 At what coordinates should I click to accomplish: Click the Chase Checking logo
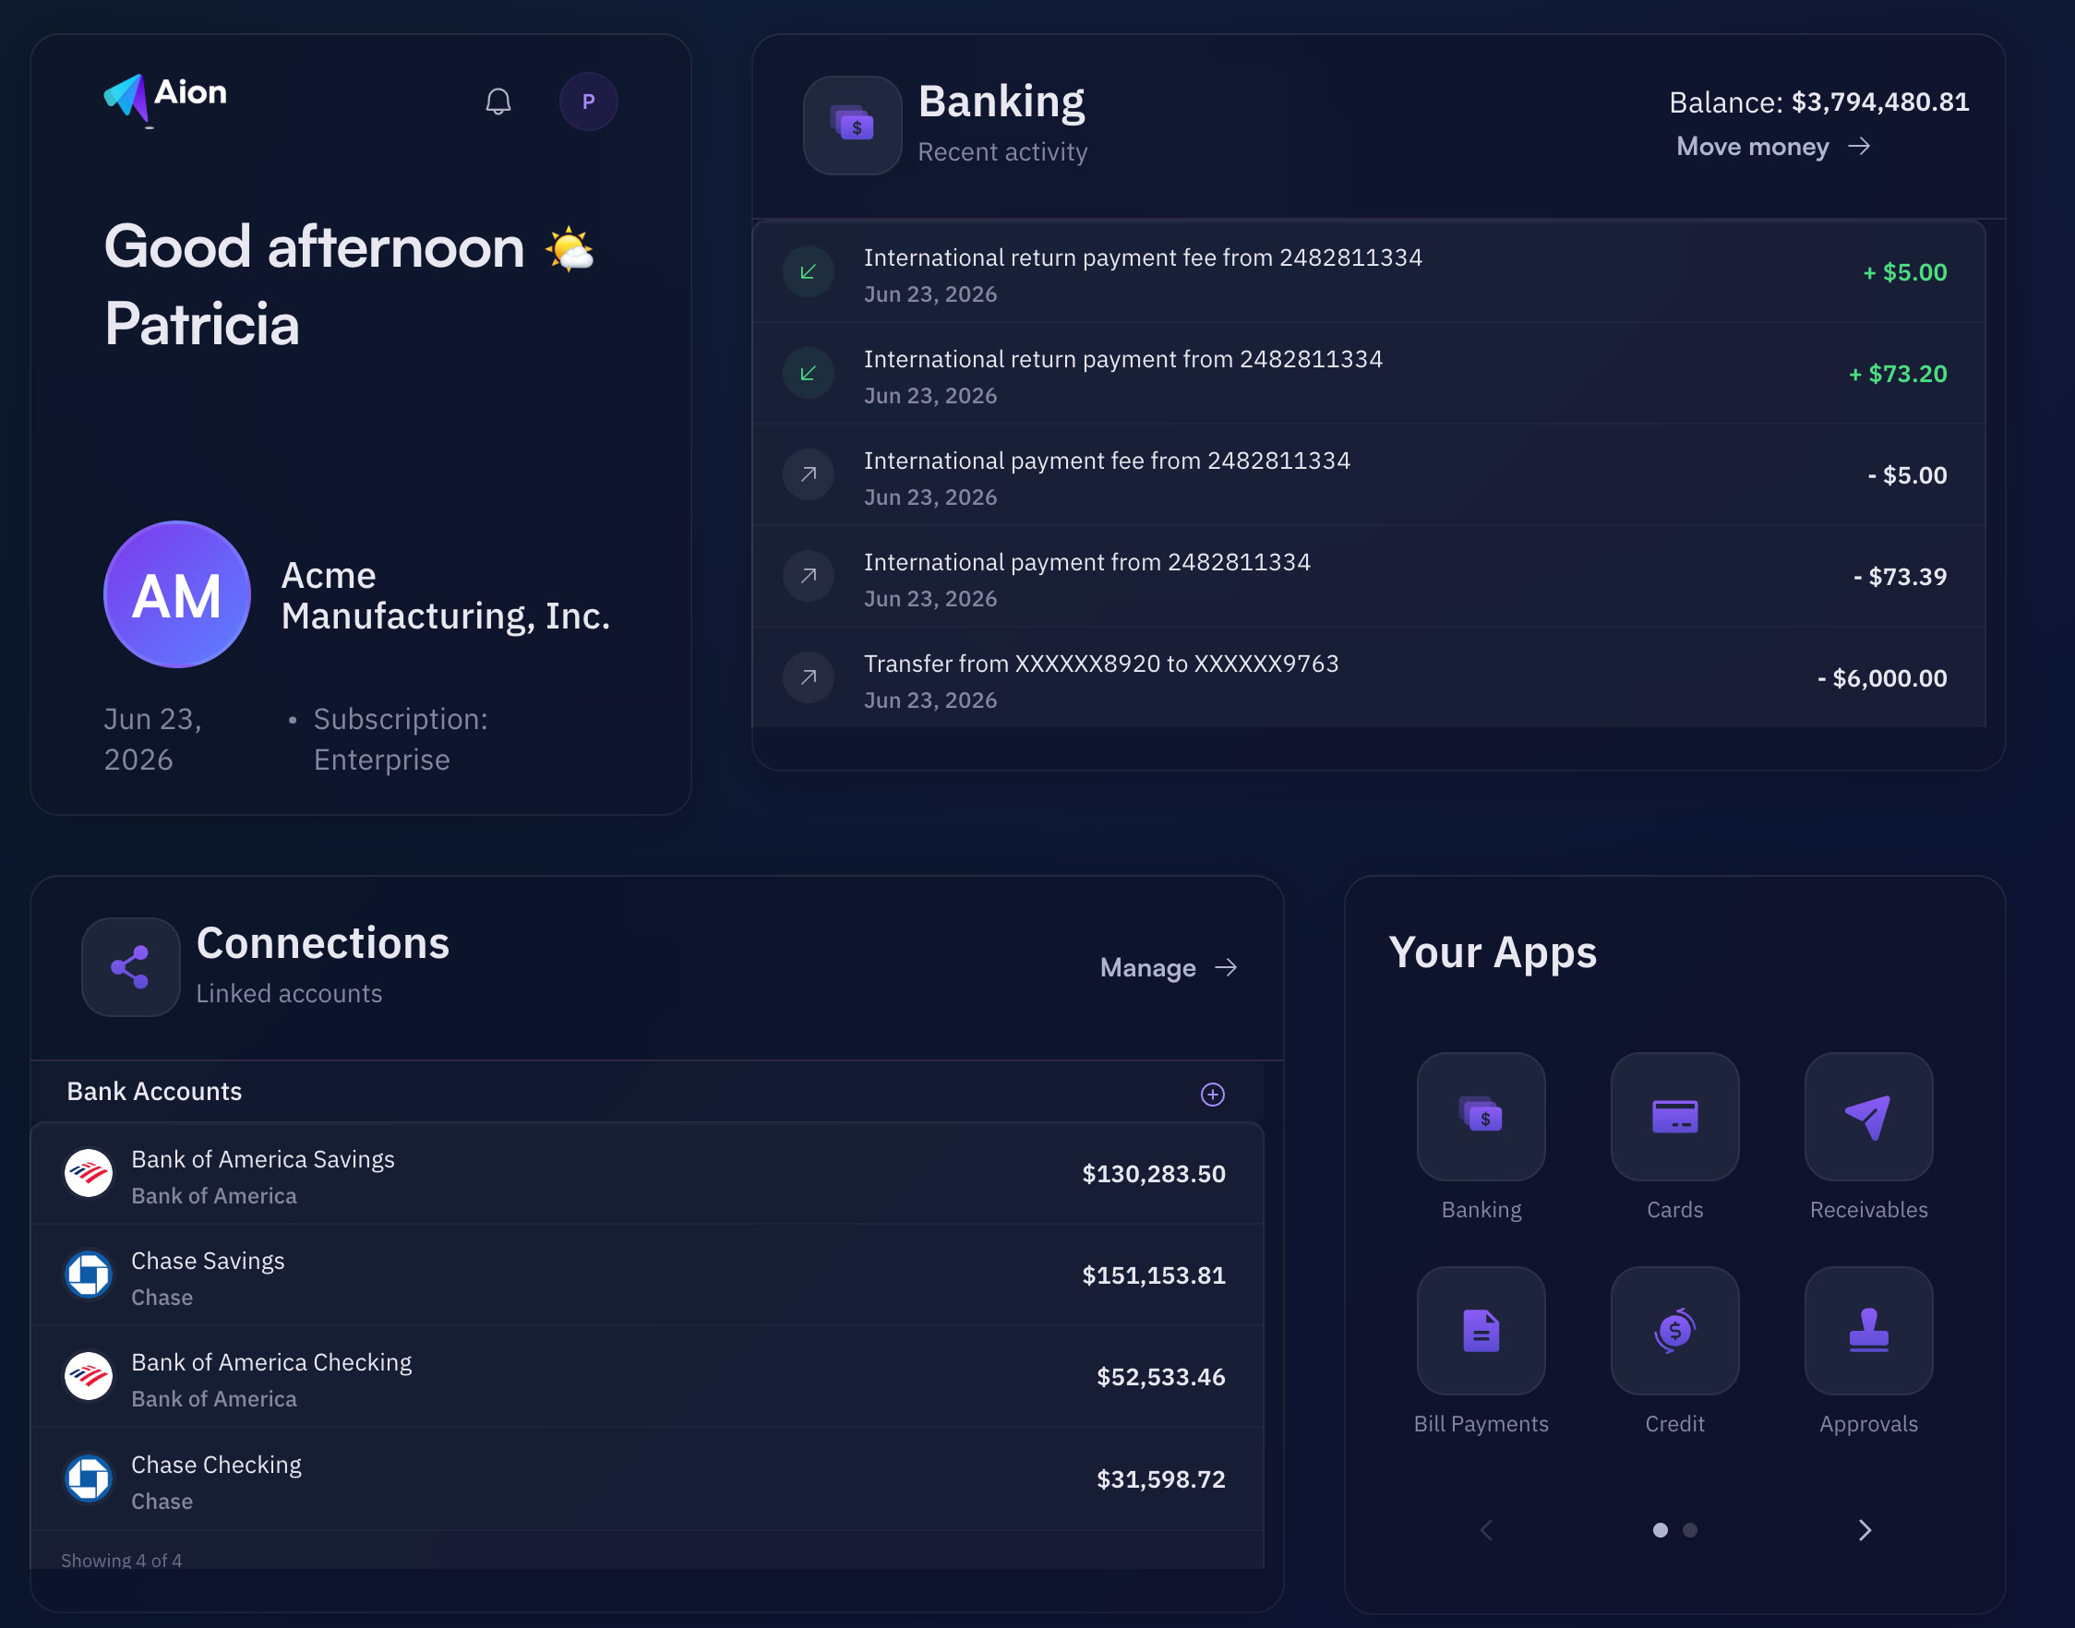(89, 1479)
